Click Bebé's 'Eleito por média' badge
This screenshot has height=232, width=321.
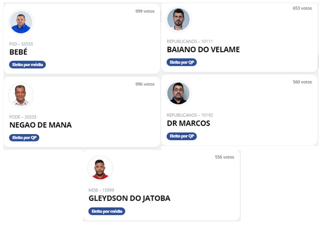coord(27,64)
